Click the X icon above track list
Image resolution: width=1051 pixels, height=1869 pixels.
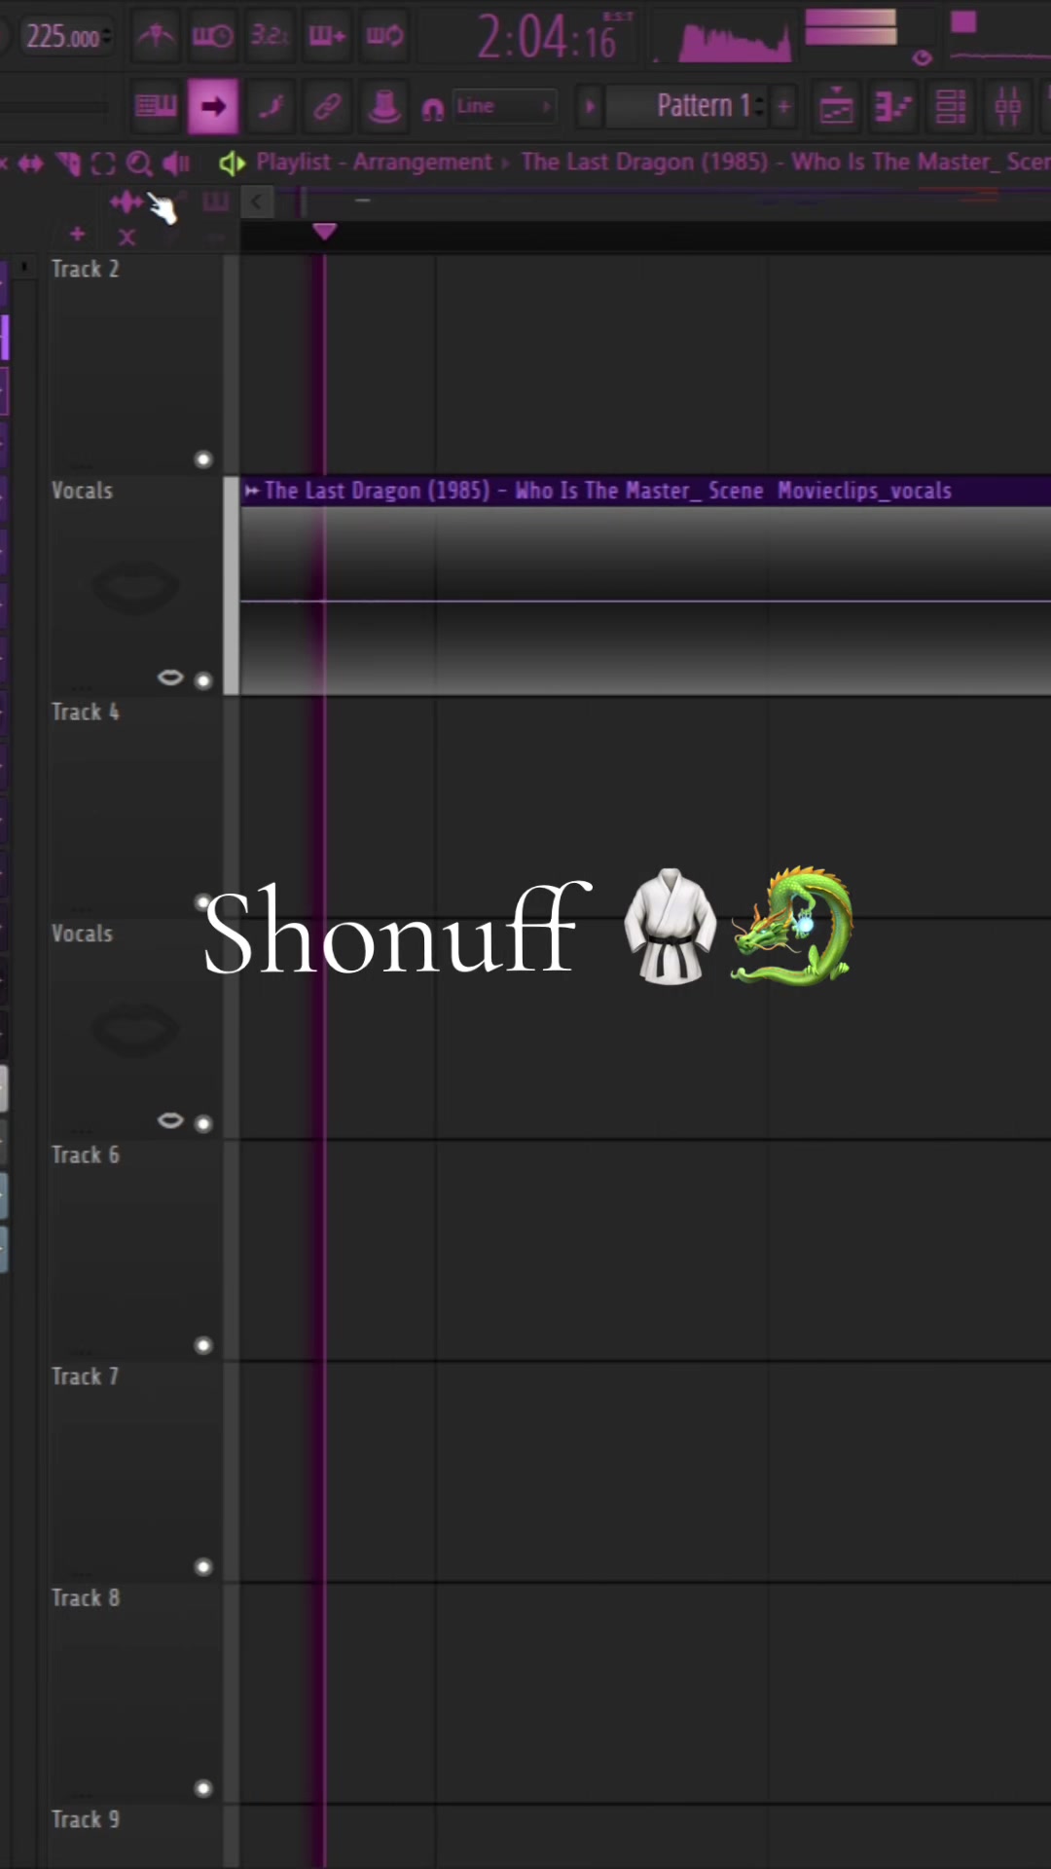[x=127, y=237]
